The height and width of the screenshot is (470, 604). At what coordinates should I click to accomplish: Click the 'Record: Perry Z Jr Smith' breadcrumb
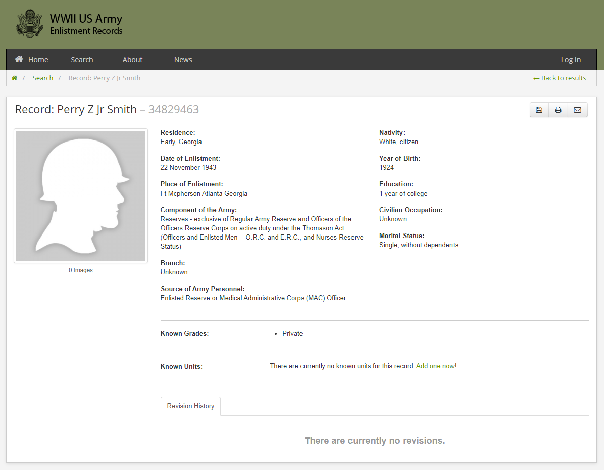pos(105,78)
